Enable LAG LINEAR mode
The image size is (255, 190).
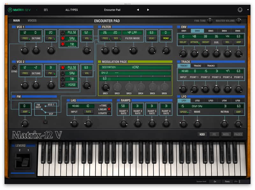[x=109, y=109]
